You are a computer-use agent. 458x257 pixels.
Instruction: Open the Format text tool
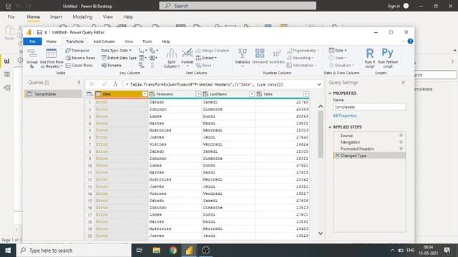point(187,58)
